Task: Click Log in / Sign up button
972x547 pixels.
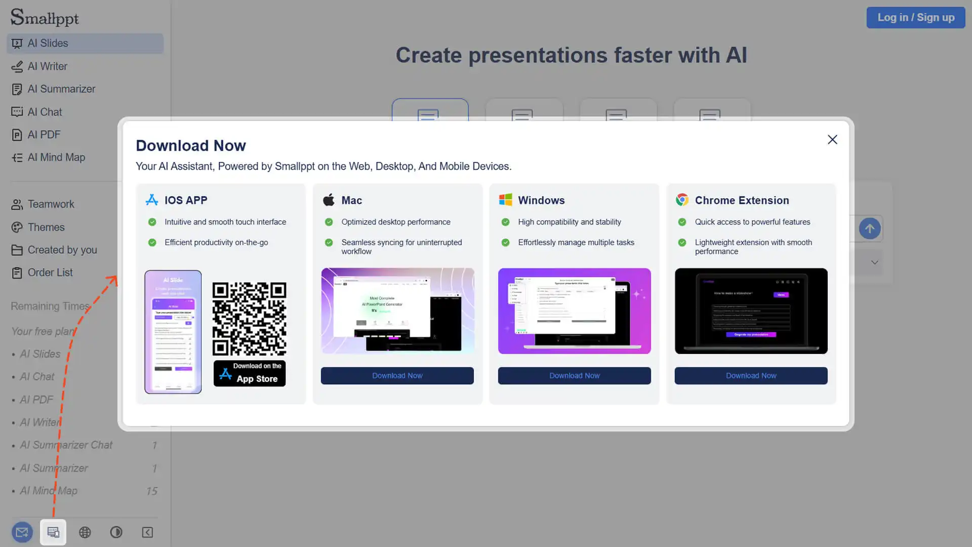Action: pos(915,18)
